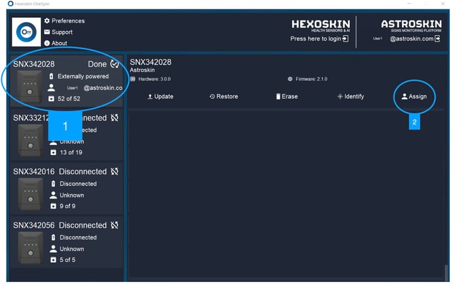
Task: Click the user icon in the SNX342056 card
Action: (x=54, y=249)
